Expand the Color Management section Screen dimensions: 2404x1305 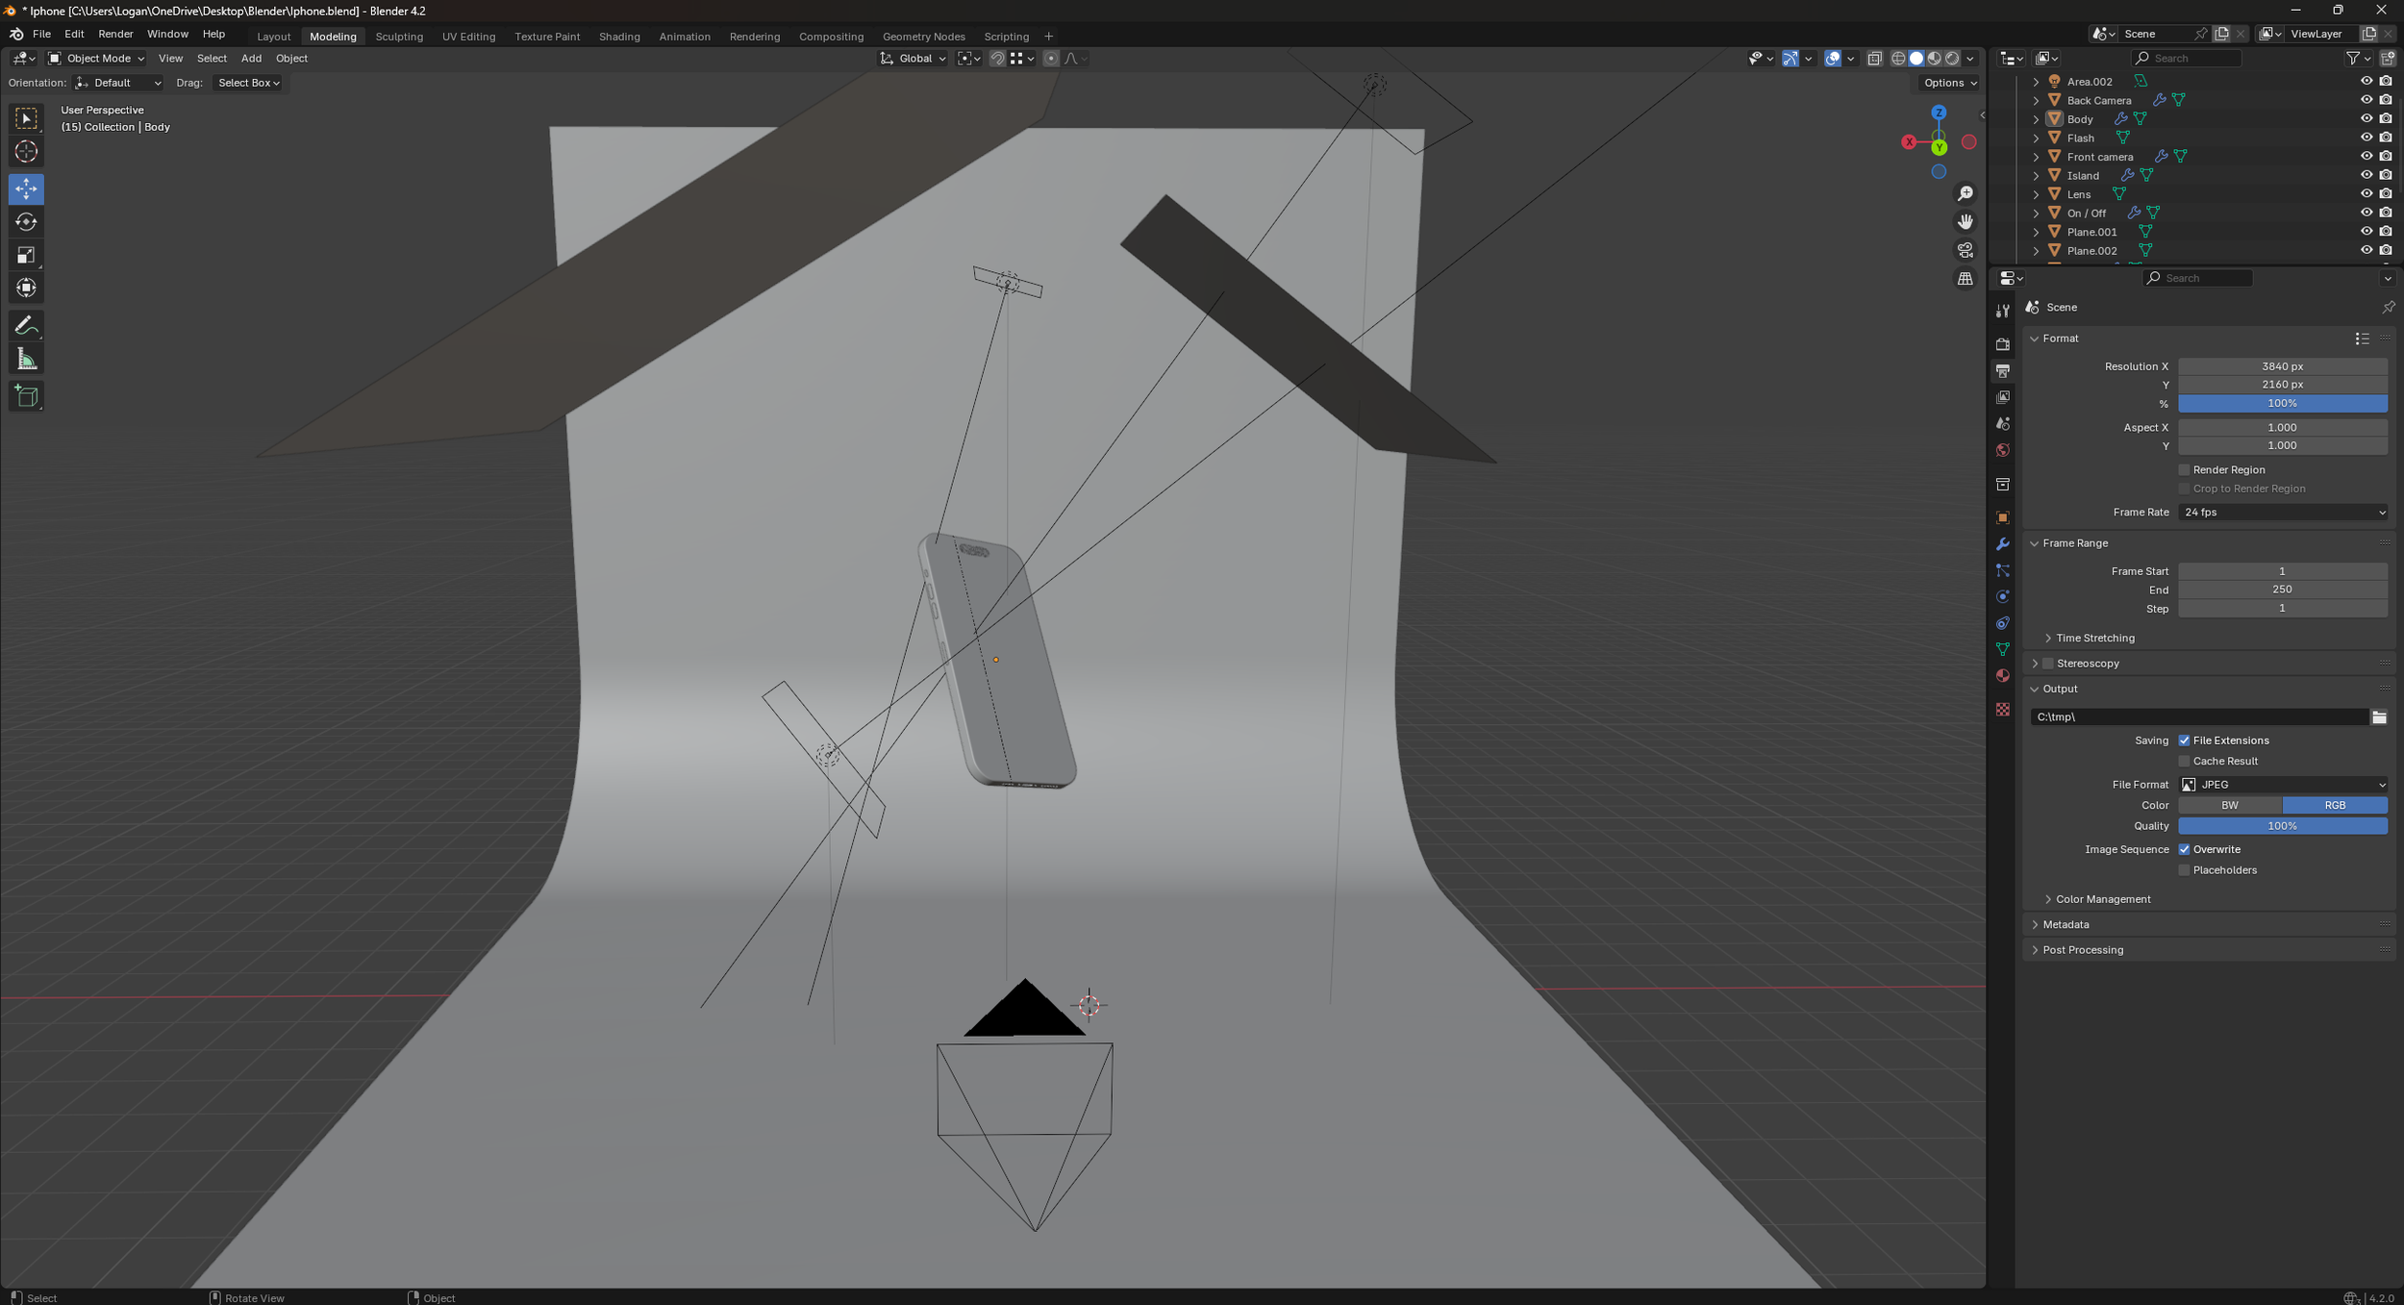2102,899
